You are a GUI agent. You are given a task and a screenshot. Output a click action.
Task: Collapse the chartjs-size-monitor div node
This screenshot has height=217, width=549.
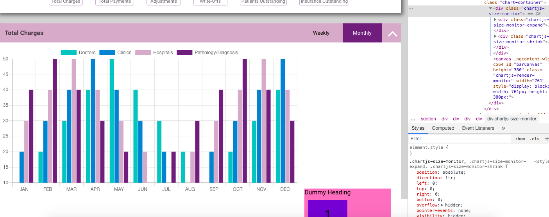pos(491,8)
